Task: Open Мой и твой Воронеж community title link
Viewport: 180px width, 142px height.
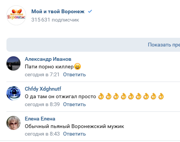Action: pos(58,11)
